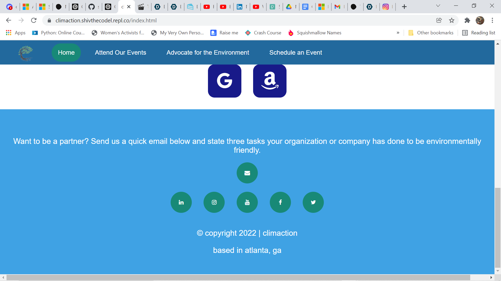The width and height of the screenshot is (501, 281).
Task: Bookmark this page with star icon
Action: pos(452,20)
